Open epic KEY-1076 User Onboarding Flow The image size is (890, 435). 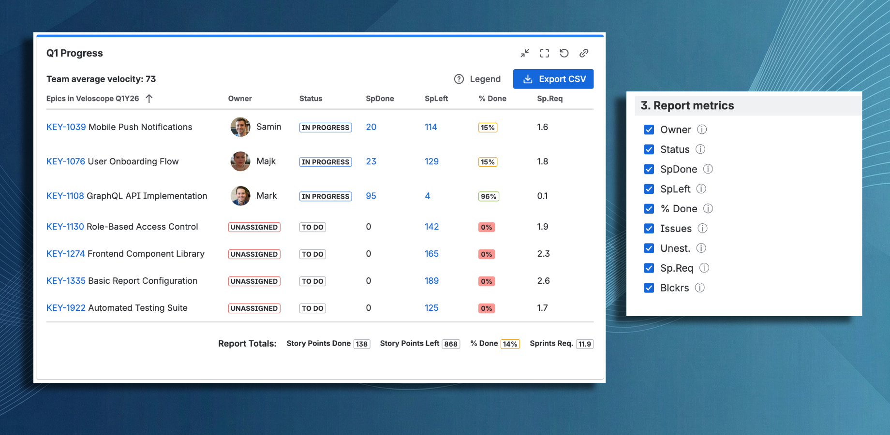[x=113, y=161]
